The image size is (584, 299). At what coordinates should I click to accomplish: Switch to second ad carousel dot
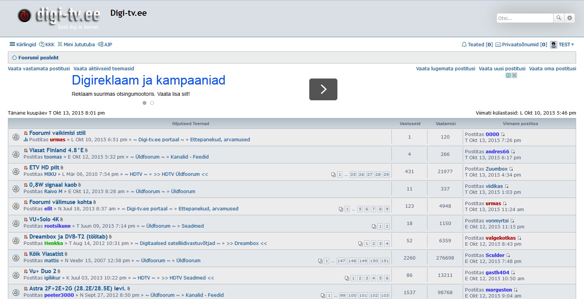[152, 103]
